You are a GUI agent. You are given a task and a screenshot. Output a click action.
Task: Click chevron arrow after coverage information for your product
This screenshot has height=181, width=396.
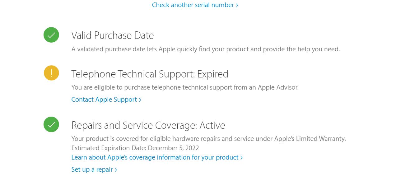click(241, 158)
